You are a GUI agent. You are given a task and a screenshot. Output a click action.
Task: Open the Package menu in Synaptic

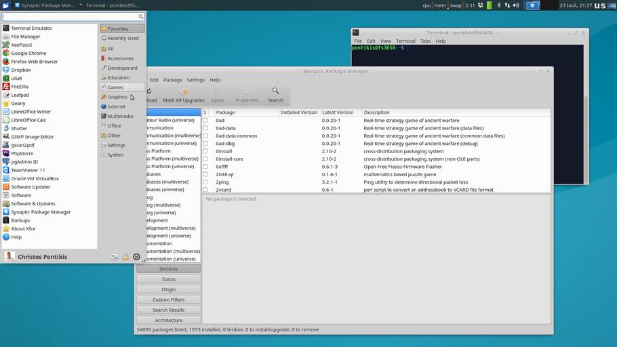tap(172, 80)
